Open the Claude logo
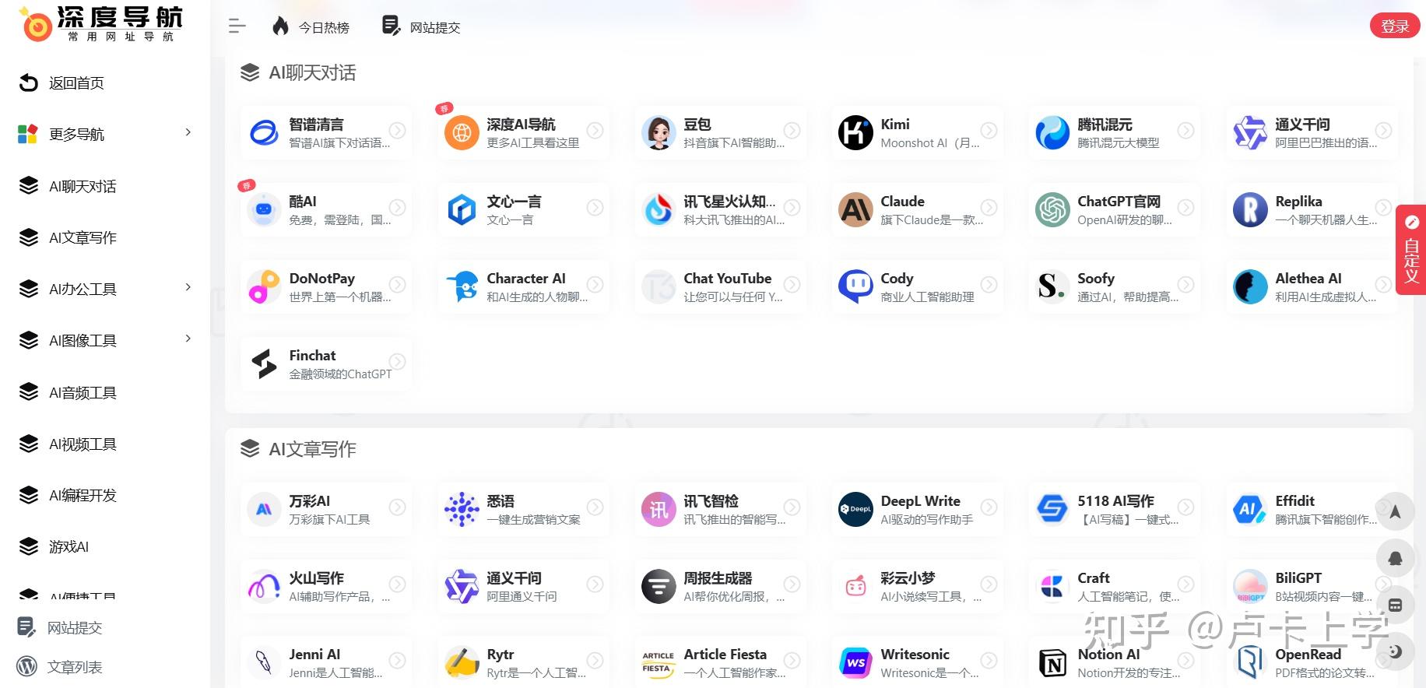 pos(855,210)
